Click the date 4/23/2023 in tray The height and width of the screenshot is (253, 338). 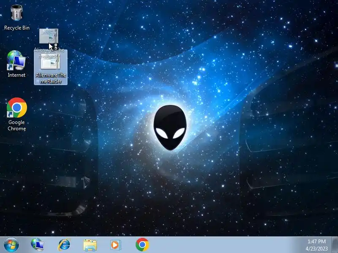[x=316, y=249]
